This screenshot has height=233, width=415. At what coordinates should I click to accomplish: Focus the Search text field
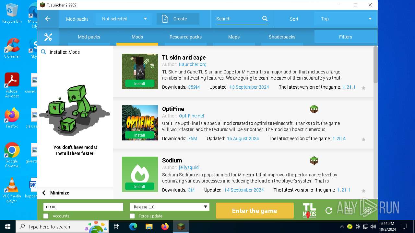(x=238, y=19)
